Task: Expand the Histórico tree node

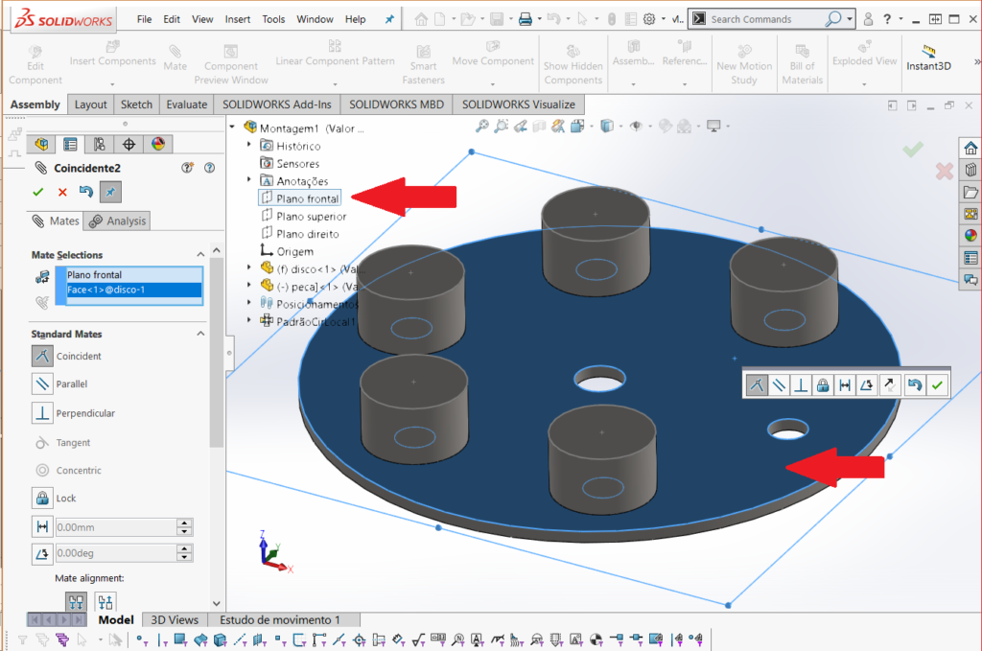Action: pyautogui.click(x=249, y=146)
